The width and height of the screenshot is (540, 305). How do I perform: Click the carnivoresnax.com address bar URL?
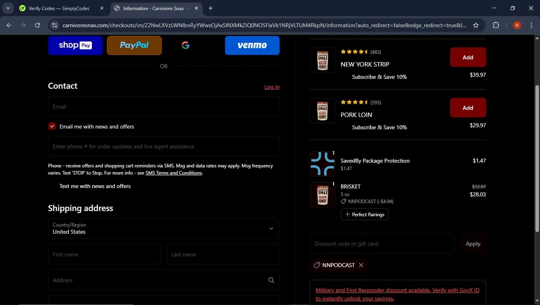(264, 25)
